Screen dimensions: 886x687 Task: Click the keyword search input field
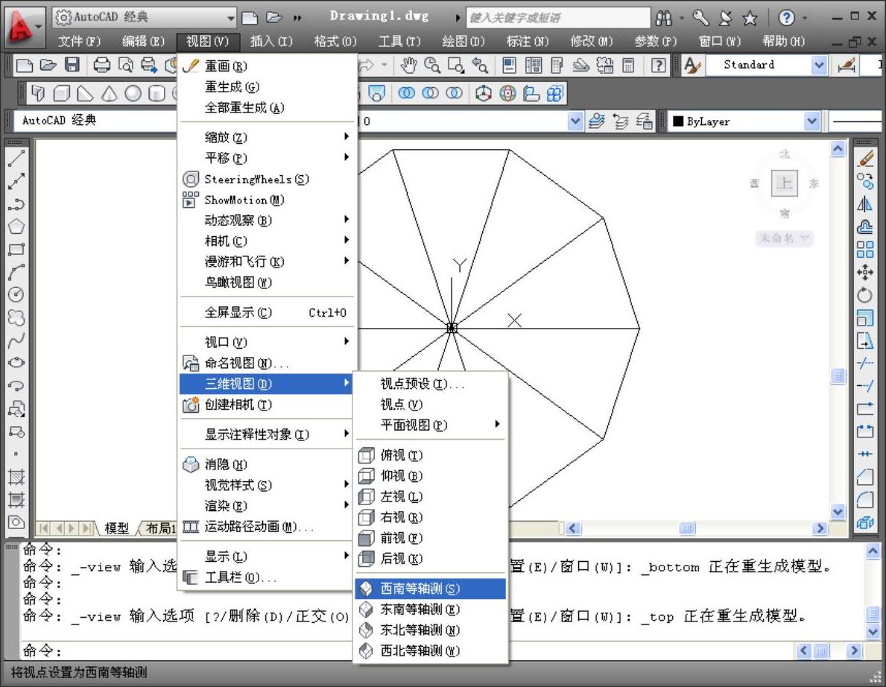point(557,18)
